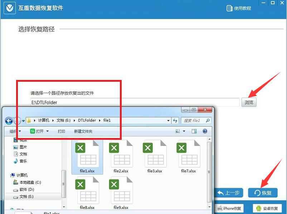Click file list scroll up arrow
The image size is (287, 214).
(x=209, y=139)
